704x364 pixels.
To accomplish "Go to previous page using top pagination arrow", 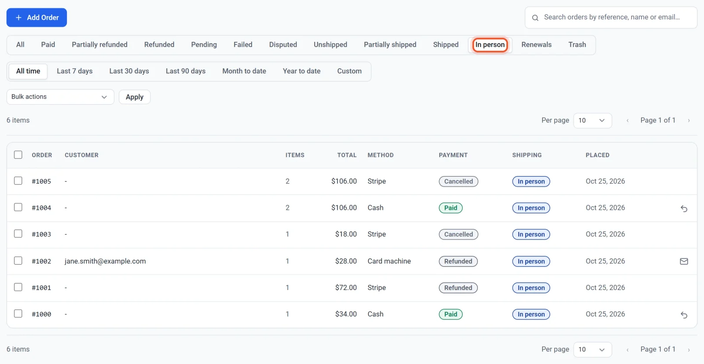I will pyautogui.click(x=627, y=121).
